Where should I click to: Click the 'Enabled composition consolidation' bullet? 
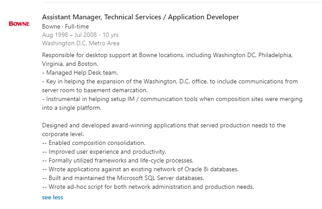94,143
